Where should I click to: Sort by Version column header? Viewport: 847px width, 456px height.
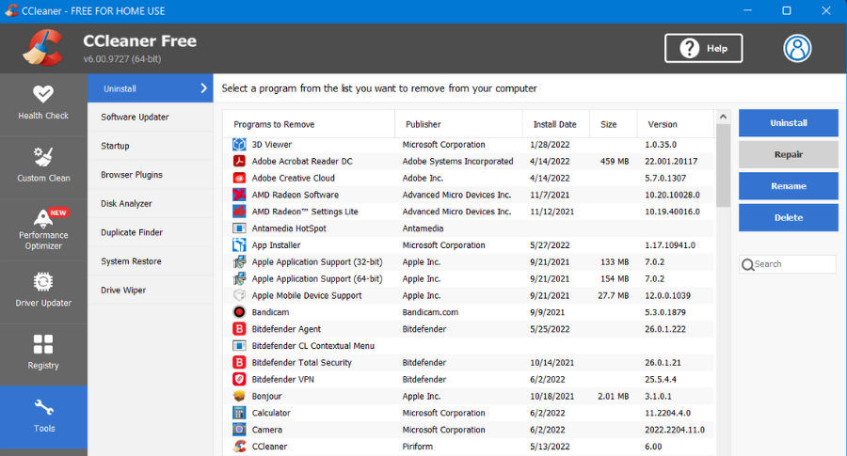coord(675,124)
